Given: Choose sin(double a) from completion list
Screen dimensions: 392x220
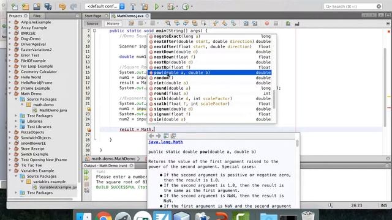Looking at the screenshot, I should click(x=209, y=119).
